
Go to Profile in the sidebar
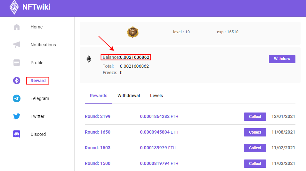point(37,63)
